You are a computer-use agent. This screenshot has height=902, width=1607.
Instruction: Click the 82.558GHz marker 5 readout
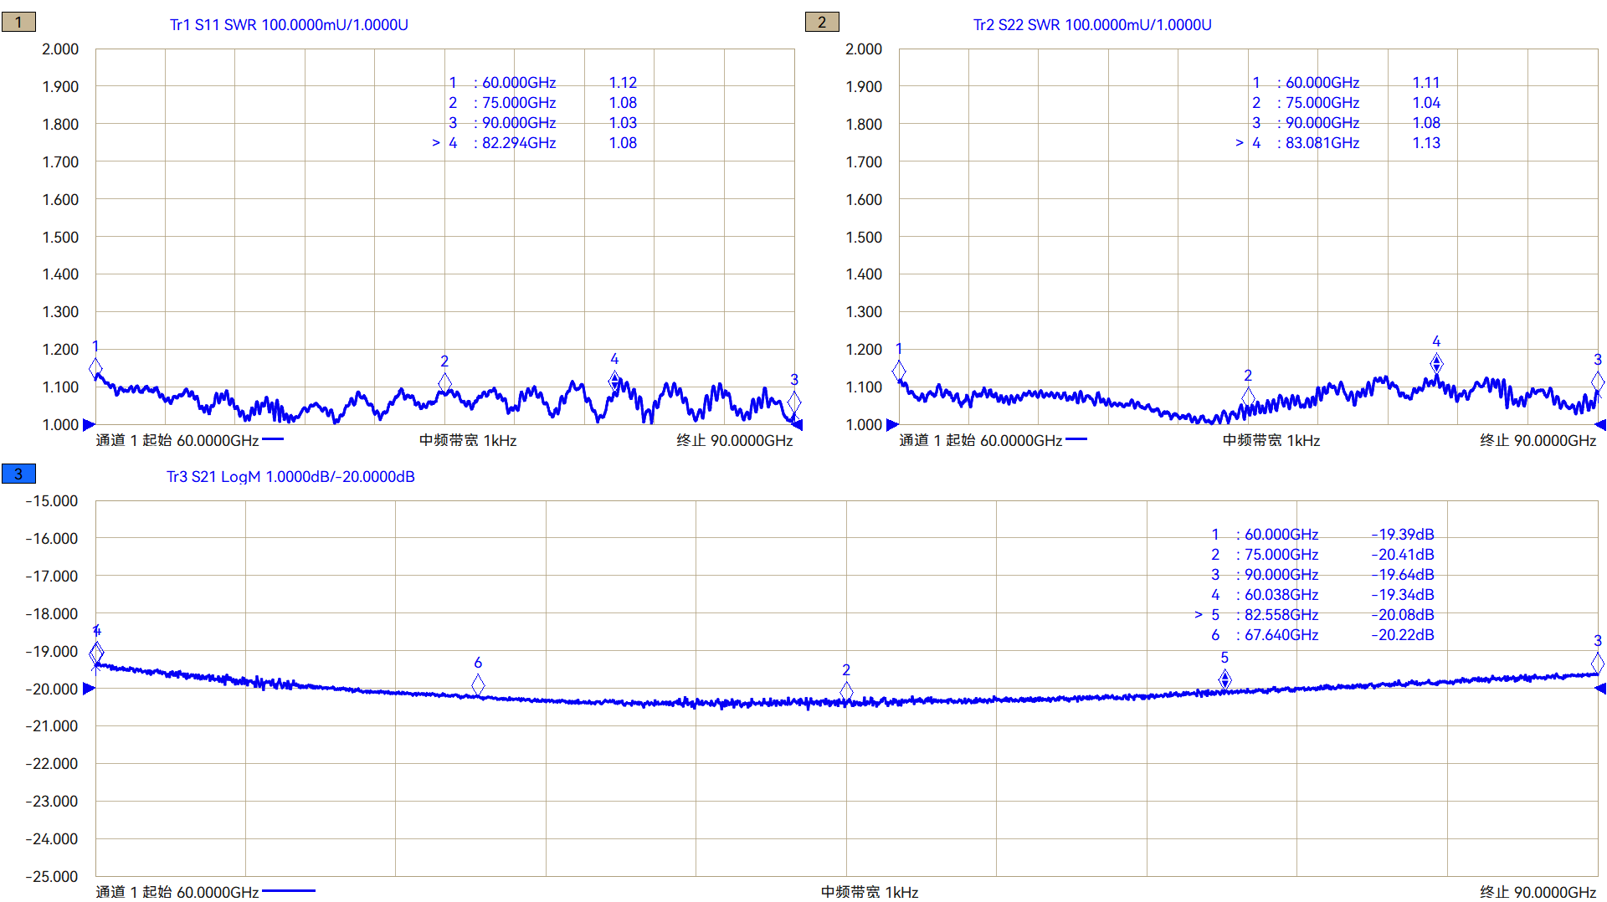click(x=1322, y=615)
